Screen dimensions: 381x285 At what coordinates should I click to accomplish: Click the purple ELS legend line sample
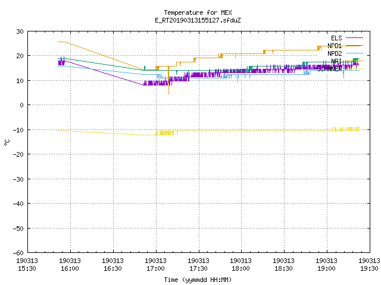point(354,38)
